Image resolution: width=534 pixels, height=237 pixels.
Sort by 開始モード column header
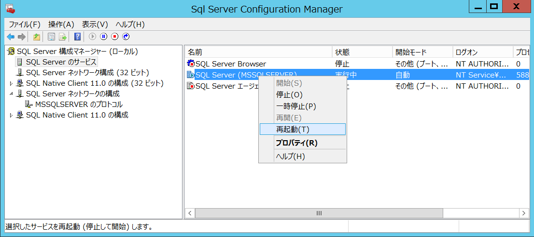click(422, 52)
